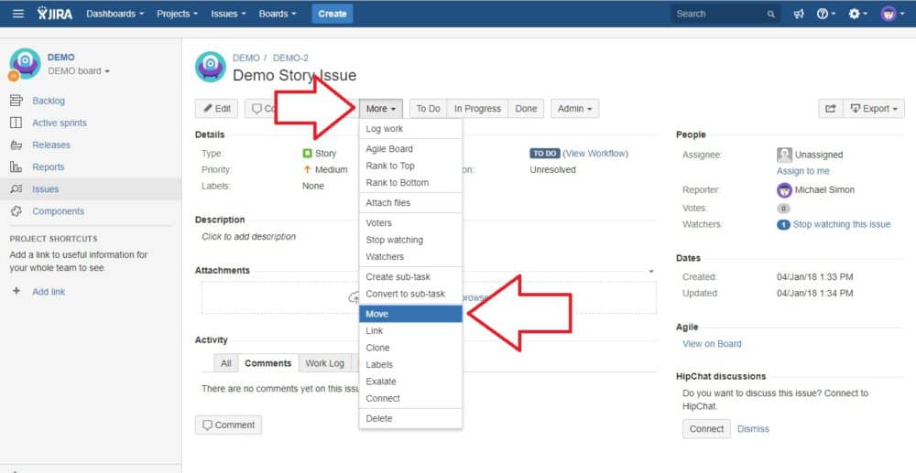Click Assign to me link
The width and height of the screenshot is (916, 473).
[802, 171]
